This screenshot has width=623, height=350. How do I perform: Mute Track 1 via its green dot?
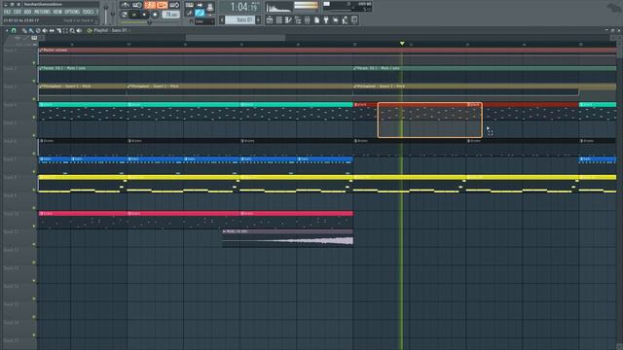(34, 62)
